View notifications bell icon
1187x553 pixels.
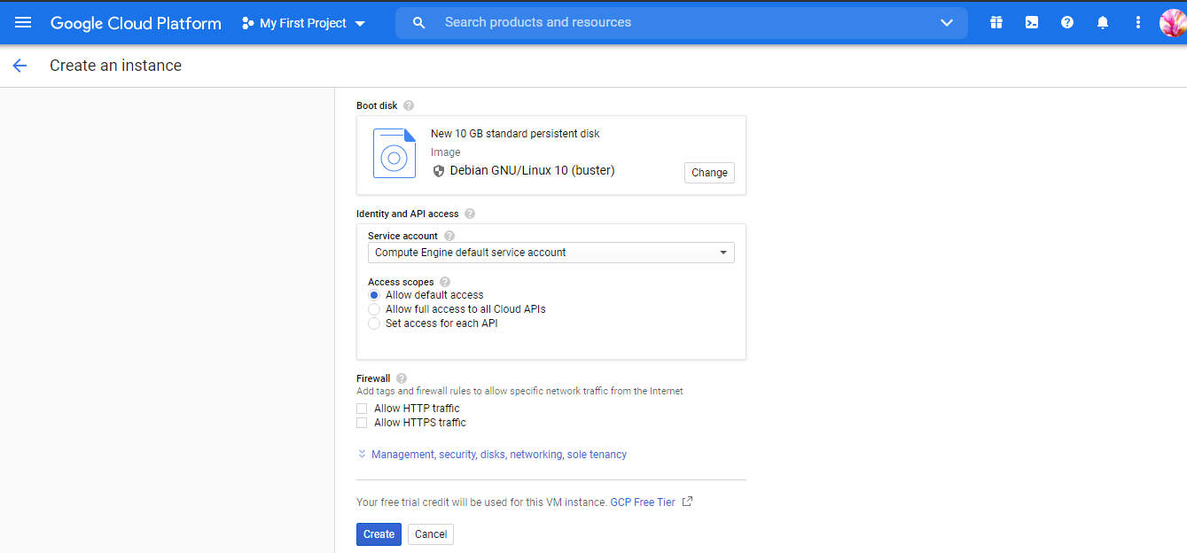click(x=1103, y=23)
